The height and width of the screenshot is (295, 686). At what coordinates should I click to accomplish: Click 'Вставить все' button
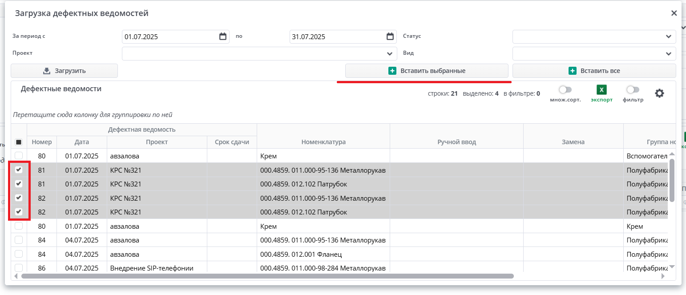point(594,71)
